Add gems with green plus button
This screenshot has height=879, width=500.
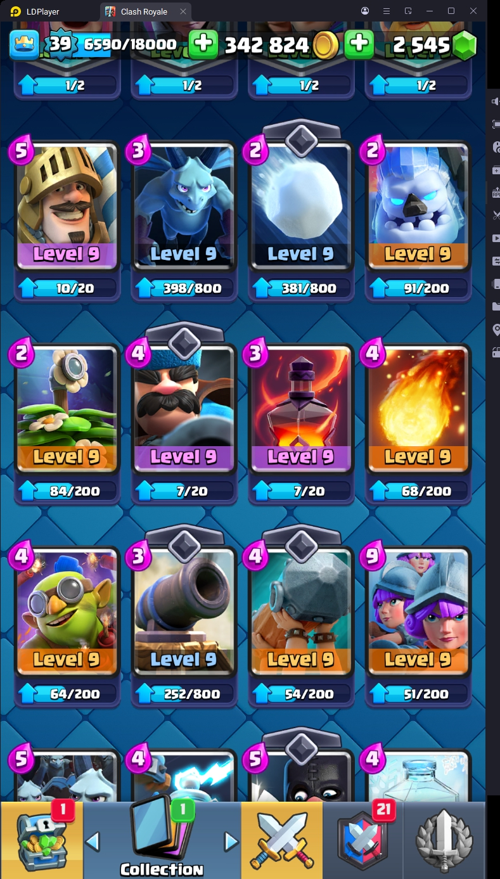(x=359, y=44)
